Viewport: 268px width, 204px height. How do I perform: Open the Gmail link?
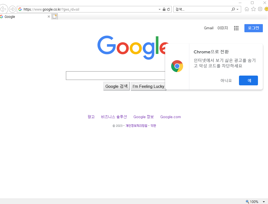coord(209,28)
